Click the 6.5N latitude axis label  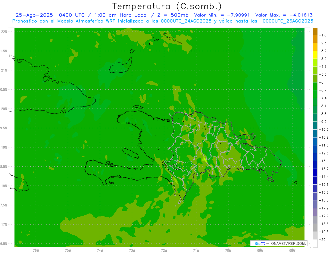(4, 244)
